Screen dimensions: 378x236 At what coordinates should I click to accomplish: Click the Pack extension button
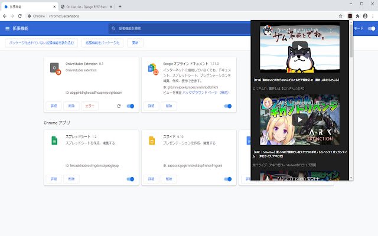tap(102, 43)
